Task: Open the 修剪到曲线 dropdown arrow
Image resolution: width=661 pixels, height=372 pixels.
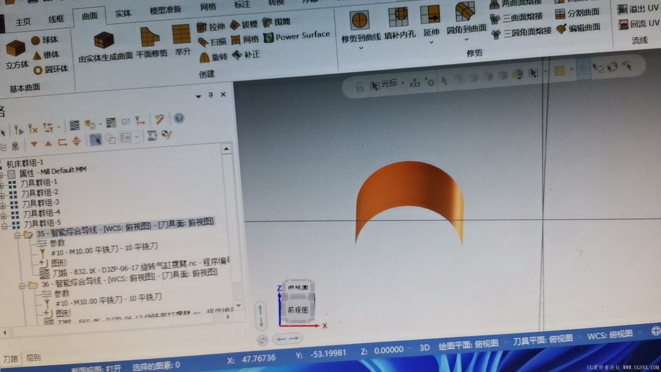Action: (x=361, y=48)
